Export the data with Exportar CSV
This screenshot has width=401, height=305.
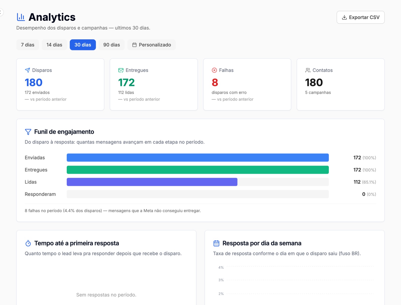360,17
